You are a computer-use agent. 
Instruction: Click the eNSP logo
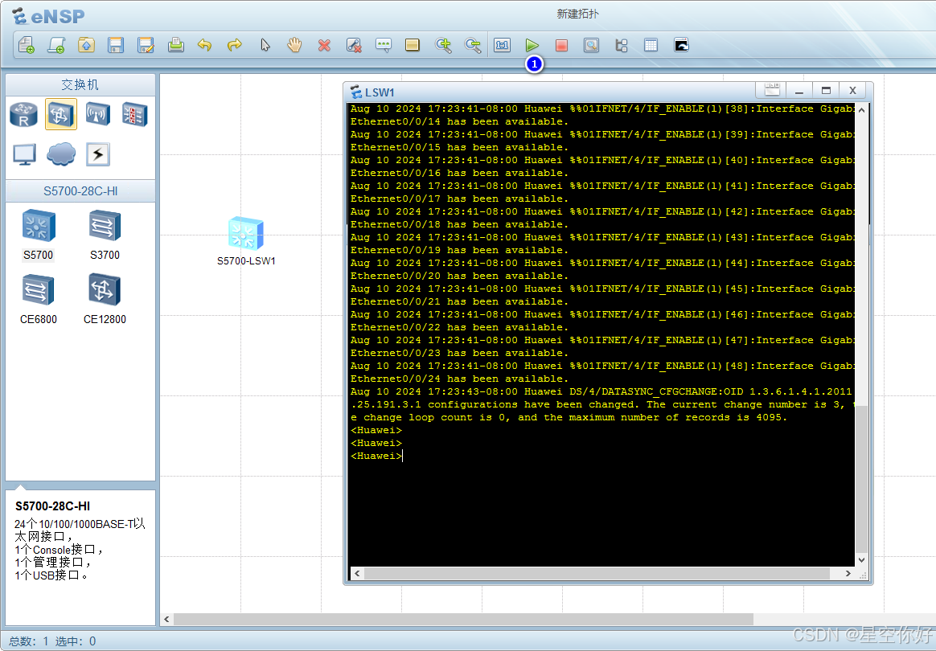tap(48, 16)
